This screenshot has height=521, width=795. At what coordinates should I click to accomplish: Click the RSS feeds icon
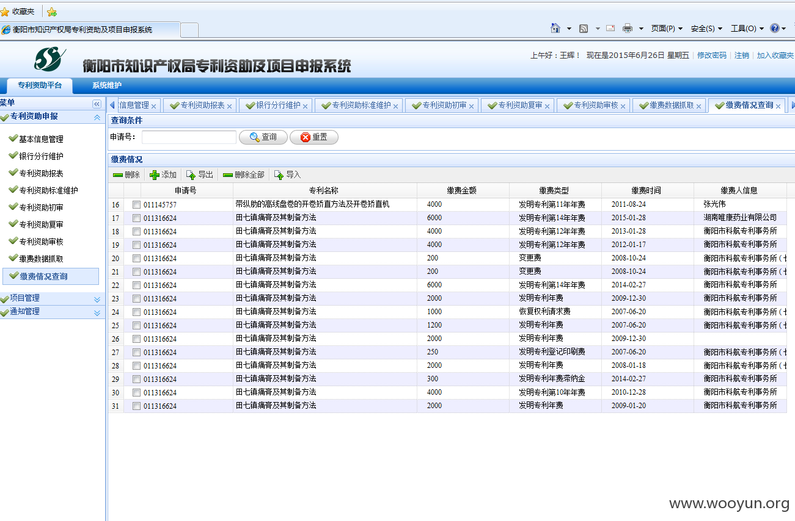pyautogui.click(x=584, y=28)
